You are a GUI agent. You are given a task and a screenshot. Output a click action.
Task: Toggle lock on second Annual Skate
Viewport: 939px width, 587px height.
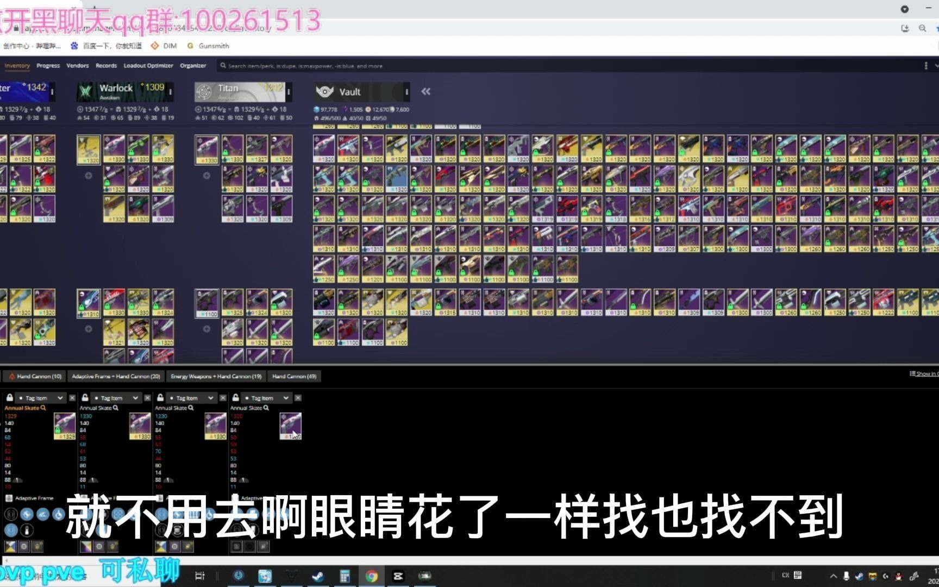85,398
